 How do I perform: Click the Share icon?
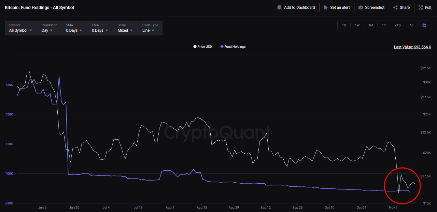[395, 8]
